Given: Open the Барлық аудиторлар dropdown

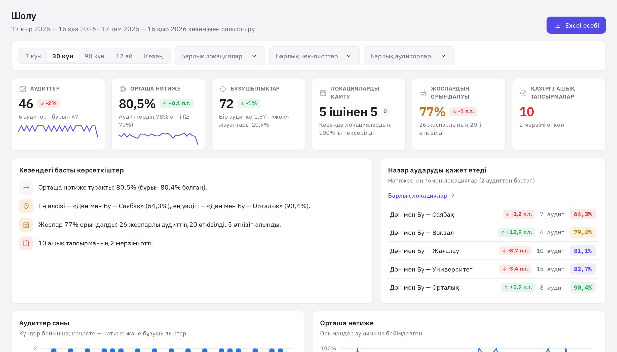Looking at the screenshot, I should pos(409,56).
